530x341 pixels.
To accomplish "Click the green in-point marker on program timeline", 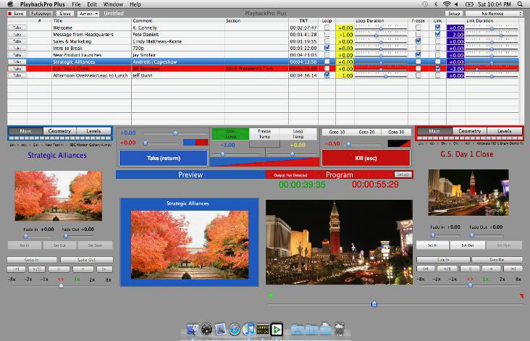I will coord(270,295).
